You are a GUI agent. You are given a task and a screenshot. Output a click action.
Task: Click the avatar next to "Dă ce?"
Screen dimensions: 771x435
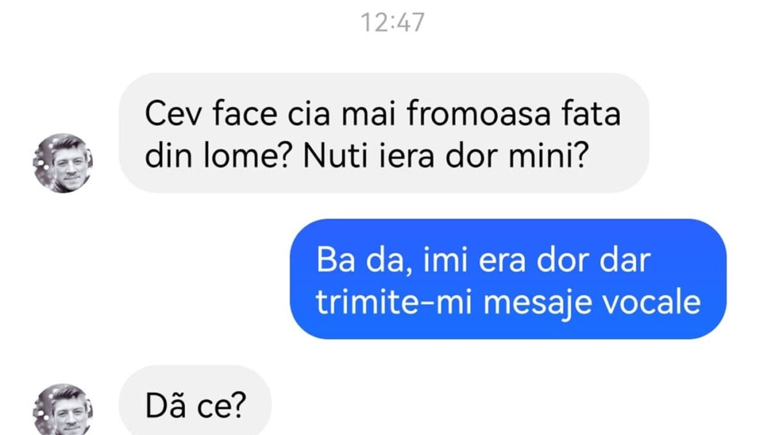(x=62, y=409)
